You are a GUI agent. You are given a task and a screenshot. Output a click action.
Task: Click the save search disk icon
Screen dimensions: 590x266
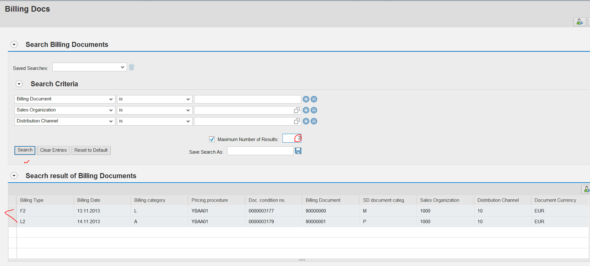[298, 151]
